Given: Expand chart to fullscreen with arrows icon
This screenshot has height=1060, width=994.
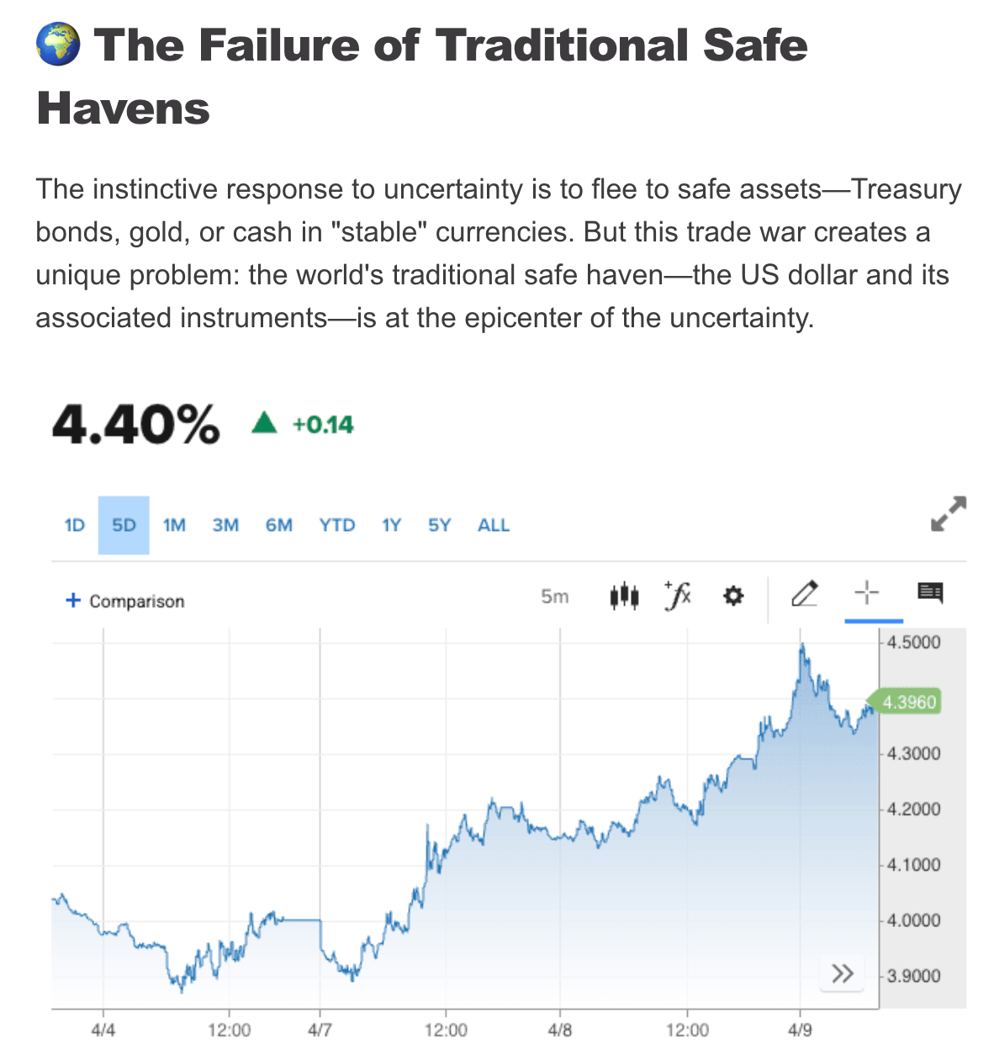Looking at the screenshot, I should coord(949,513).
